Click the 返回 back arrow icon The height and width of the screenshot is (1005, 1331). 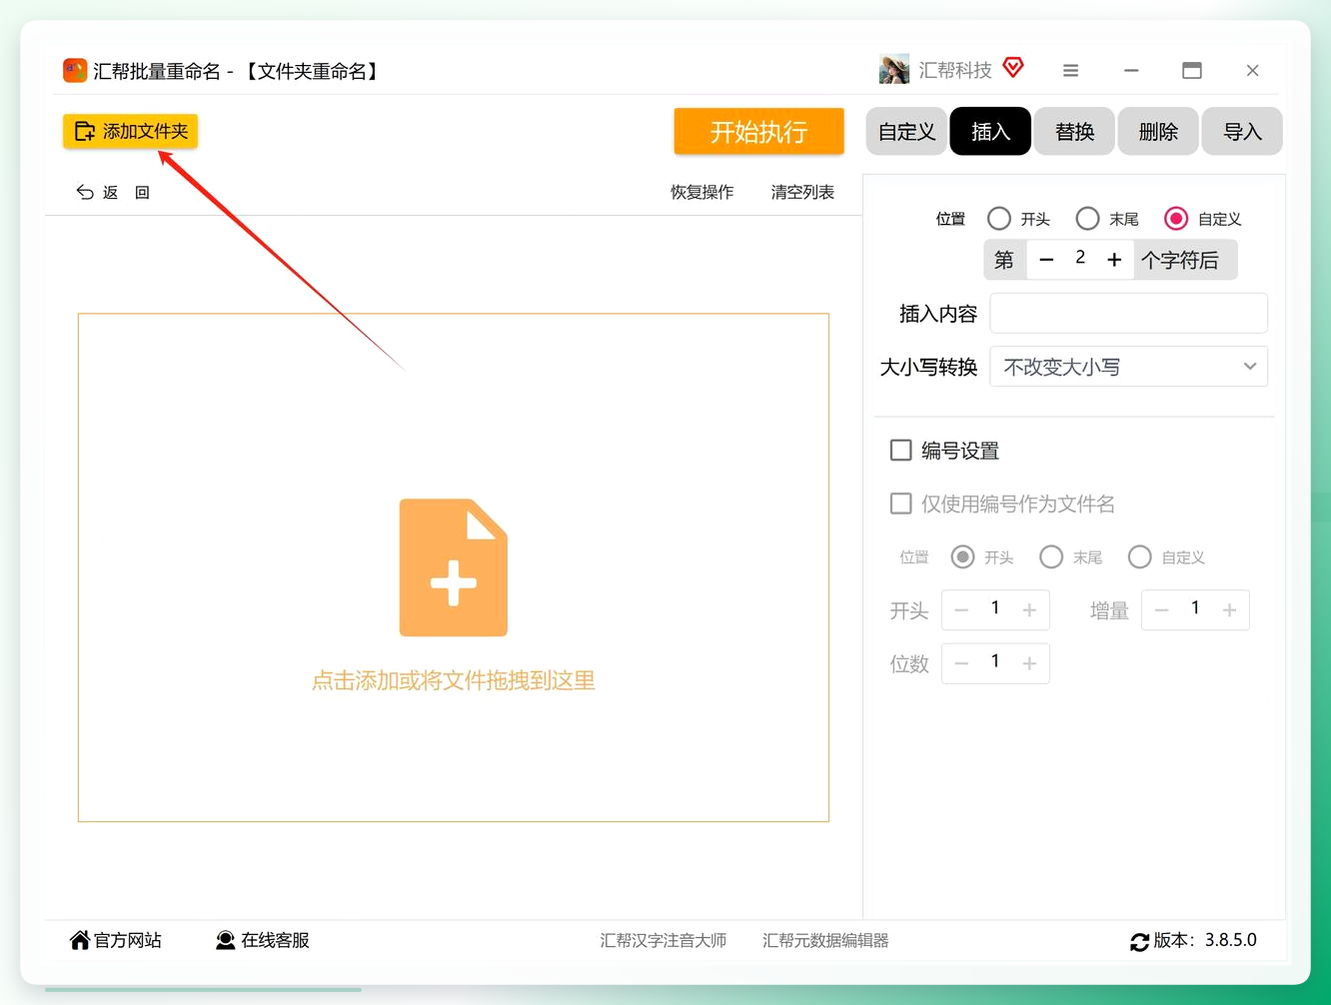click(x=85, y=192)
